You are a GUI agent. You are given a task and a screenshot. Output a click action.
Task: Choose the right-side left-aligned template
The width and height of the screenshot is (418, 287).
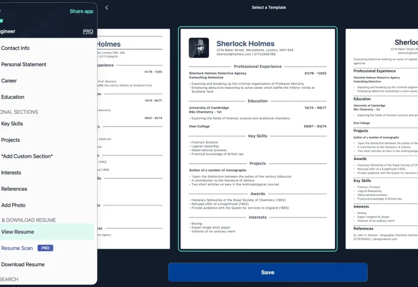[x=382, y=139]
